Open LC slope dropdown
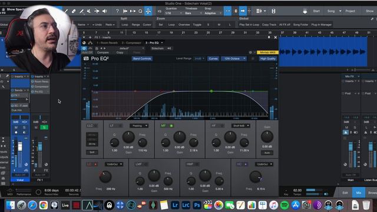The height and width of the screenshot is (212, 377). pyautogui.click(x=114, y=164)
